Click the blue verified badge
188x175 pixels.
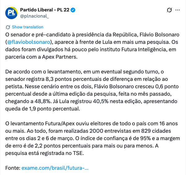tap(73, 10)
